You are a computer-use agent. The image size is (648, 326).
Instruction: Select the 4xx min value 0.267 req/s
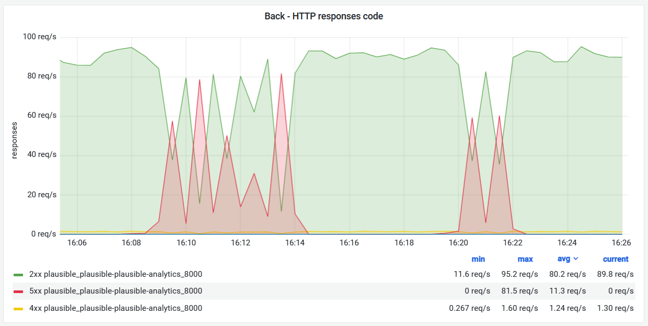coord(470,308)
